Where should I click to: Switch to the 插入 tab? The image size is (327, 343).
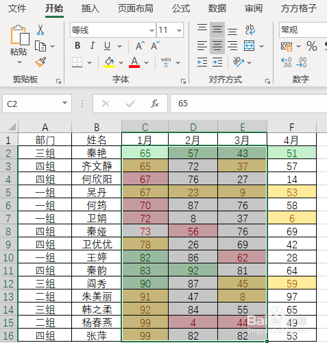point(90,8)
